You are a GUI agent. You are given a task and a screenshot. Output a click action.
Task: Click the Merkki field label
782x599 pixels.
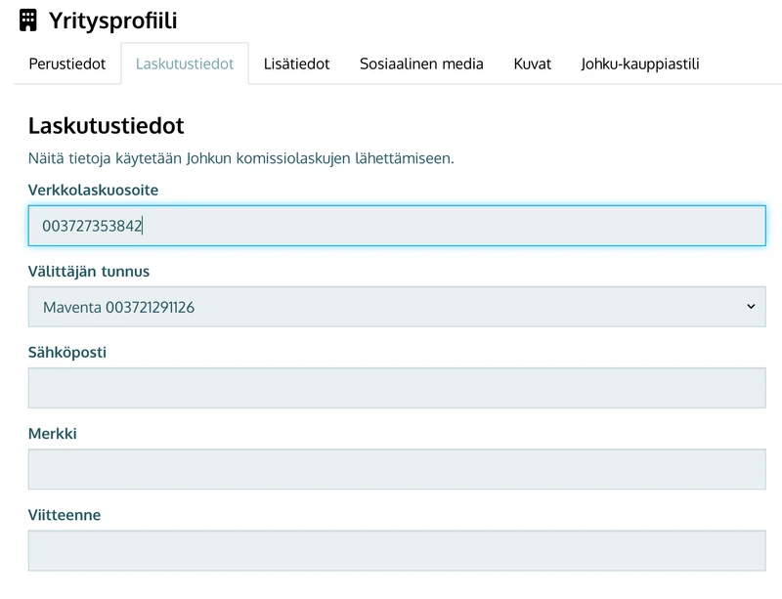pyautogui.click(x=53, y=434)
